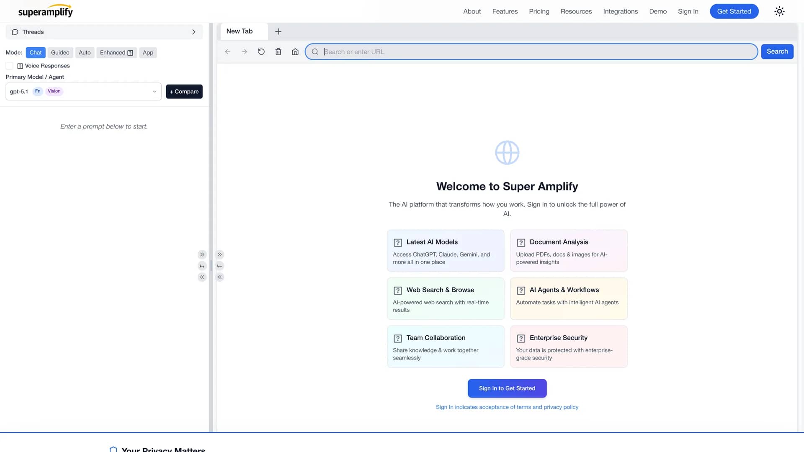
Task: Click the icon on the Latest AI Models card
Action: tap(398, 242)
